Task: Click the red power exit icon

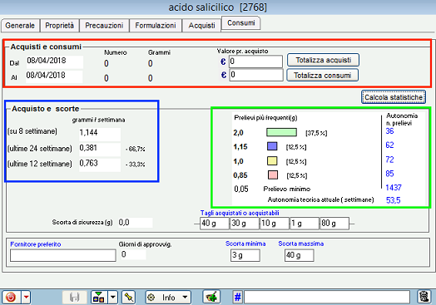Action: (11, 298)
